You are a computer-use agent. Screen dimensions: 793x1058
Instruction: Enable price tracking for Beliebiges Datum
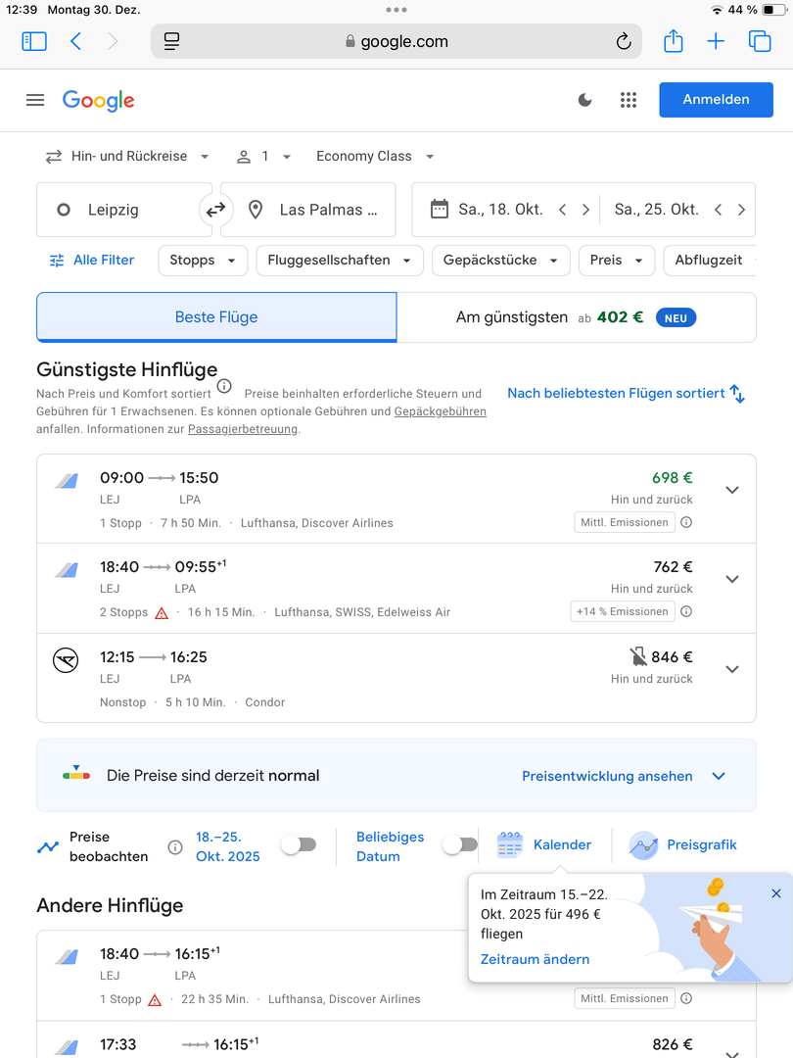coord(460,845)
